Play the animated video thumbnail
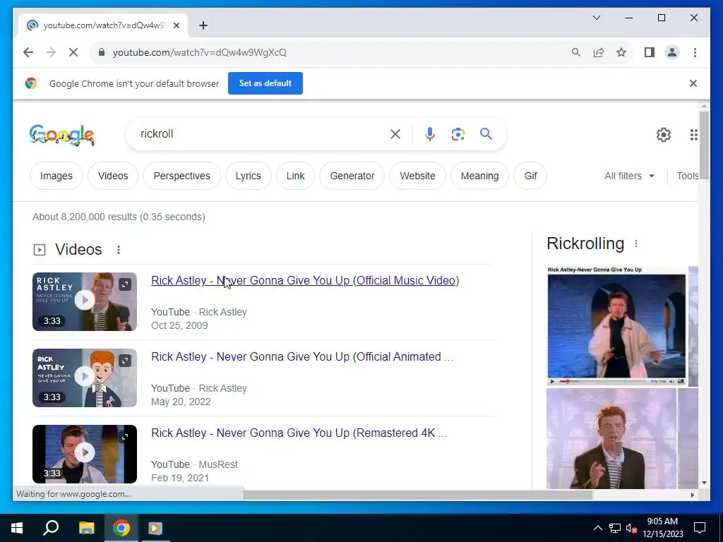The width and height of the screenshot is (723, 542). 85,377
